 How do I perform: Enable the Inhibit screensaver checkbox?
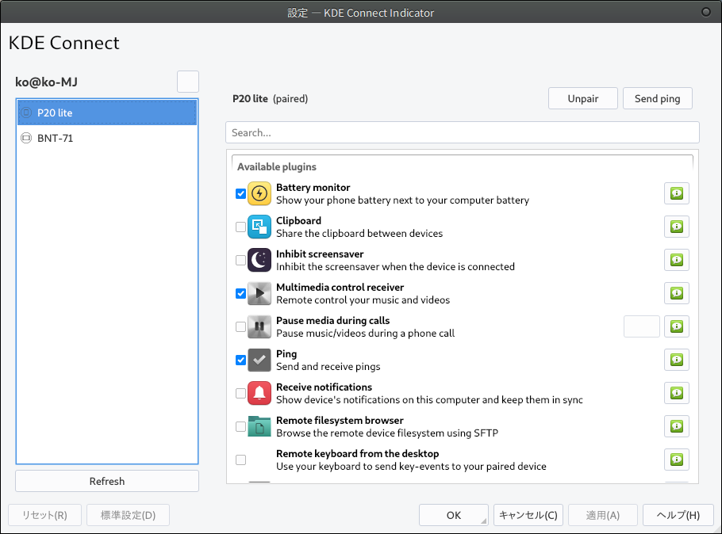(x=241, y=261)
